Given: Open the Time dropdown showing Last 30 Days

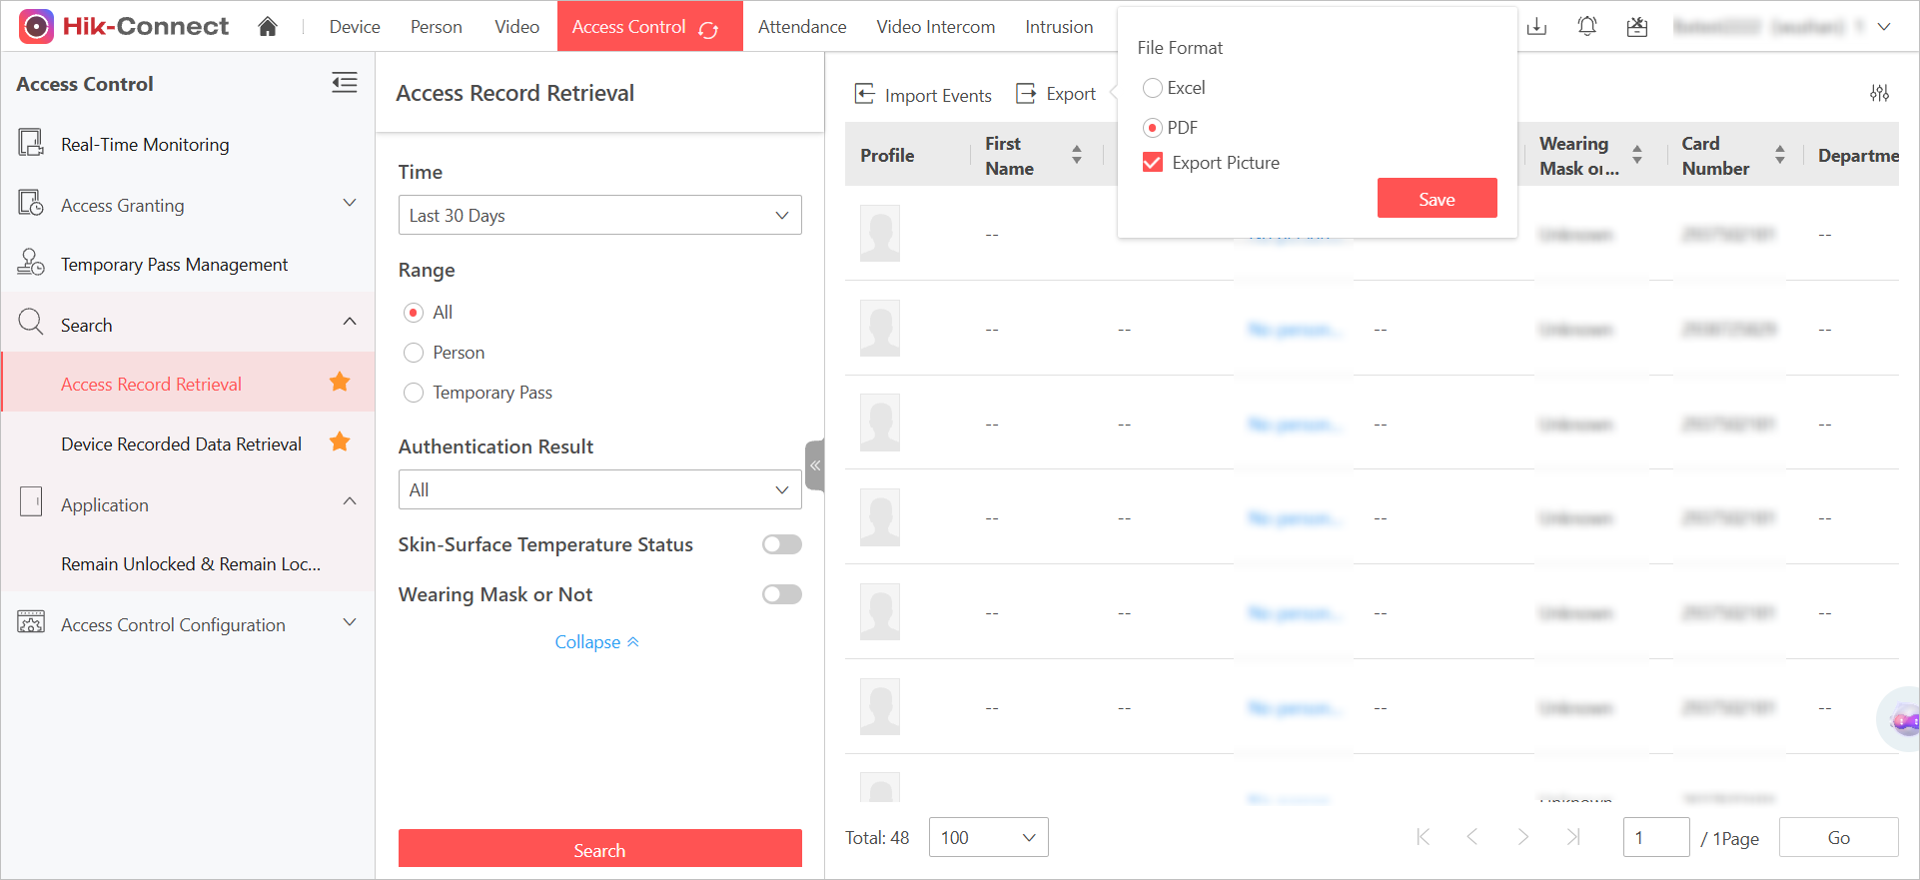Looking at the screenshot, I should click(599, 215).
